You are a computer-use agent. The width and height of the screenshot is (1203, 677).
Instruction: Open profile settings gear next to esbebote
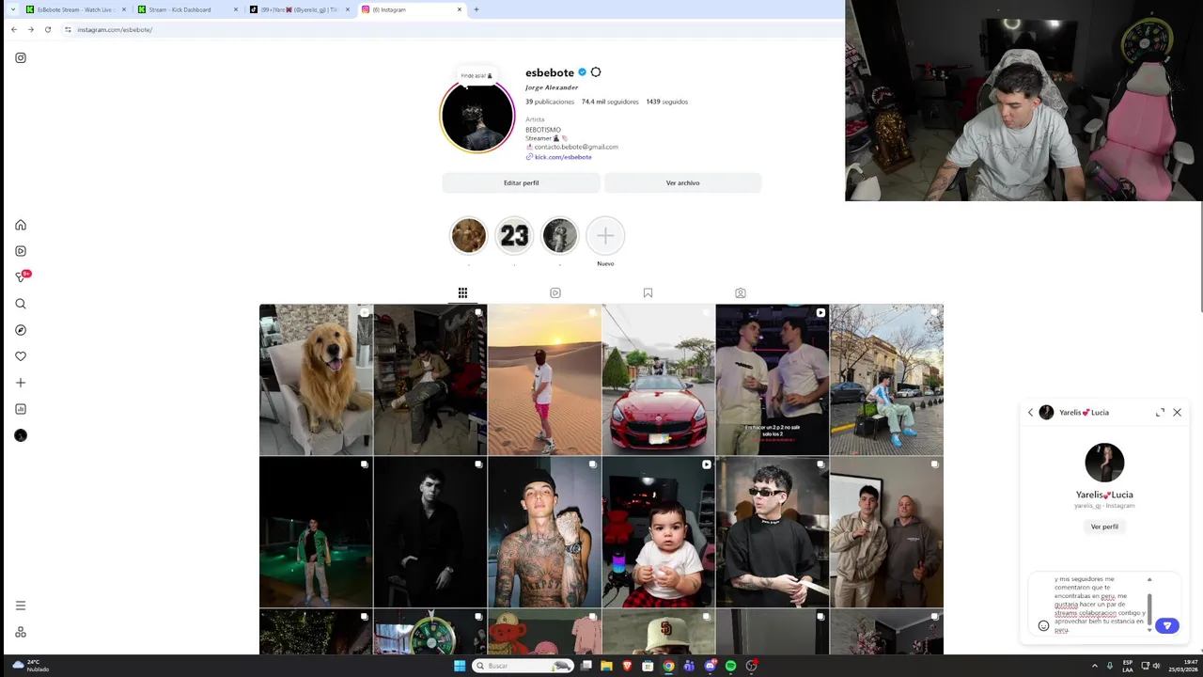coord(596,72)
